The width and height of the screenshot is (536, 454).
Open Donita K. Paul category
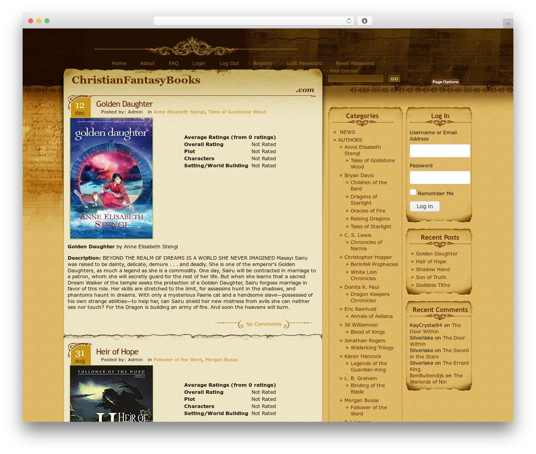tap(362, 287)
